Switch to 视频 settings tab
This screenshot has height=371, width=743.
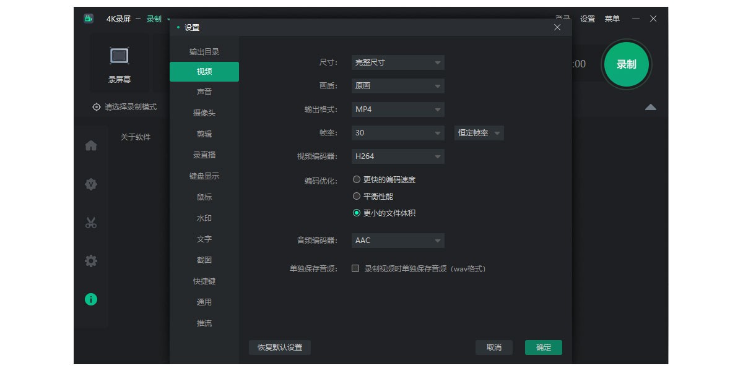click(204, 72)
